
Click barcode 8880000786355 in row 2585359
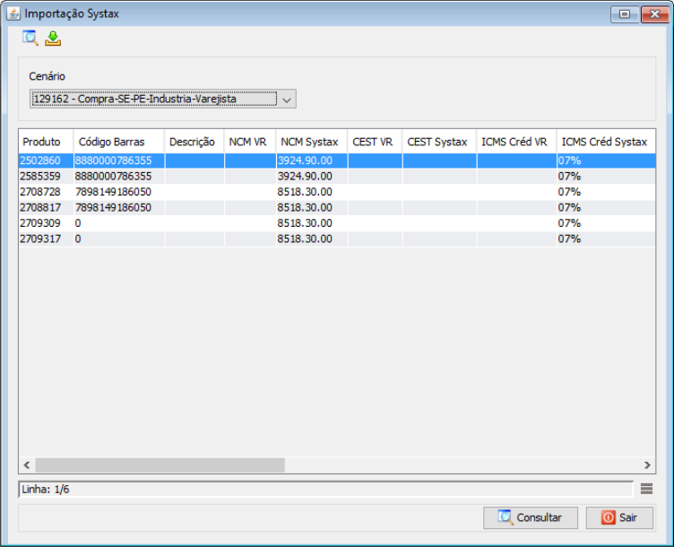(x=114, y=177)
